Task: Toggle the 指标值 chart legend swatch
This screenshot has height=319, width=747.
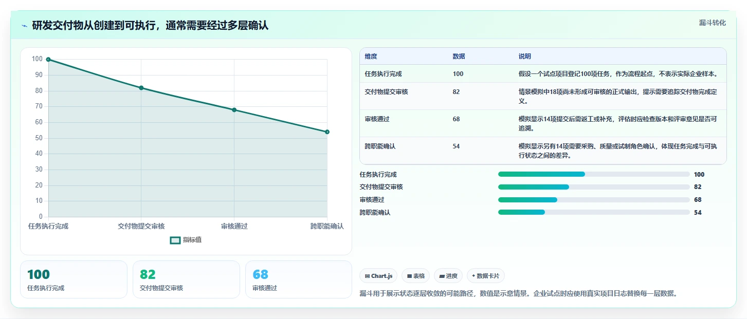Action: [x=175, y=240]
